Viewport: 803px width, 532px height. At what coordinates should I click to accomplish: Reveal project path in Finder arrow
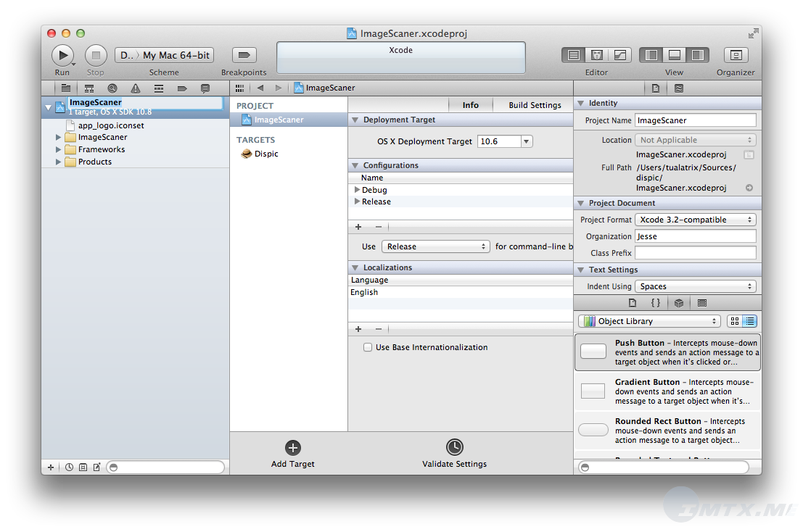[749, 188]
